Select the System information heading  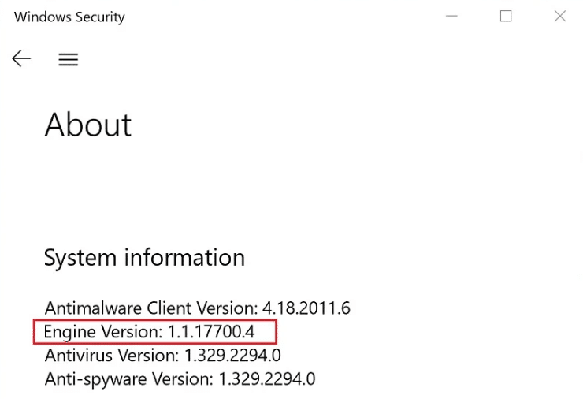click(144, 258)
